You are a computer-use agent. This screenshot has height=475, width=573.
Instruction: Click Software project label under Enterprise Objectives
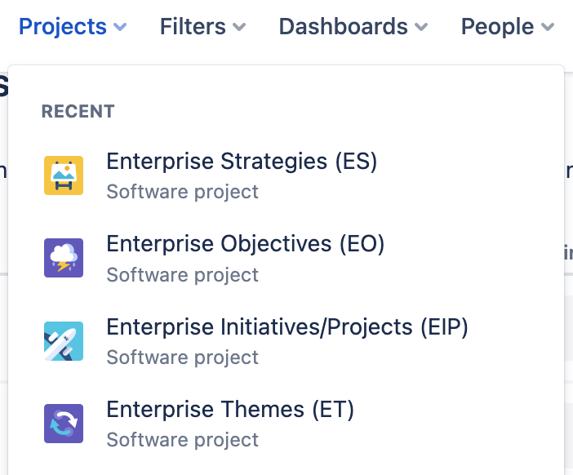pos(182,275)
